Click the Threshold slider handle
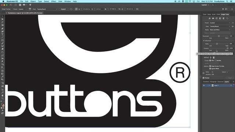The width and height of the screenshot is (235, 132). pyautogui.click(x=219, y=36)
